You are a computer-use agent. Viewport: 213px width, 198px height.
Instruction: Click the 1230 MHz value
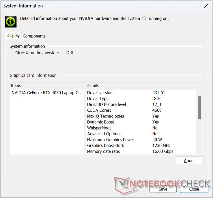(x=161, y=146)
